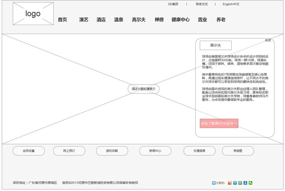This screenshot has width=285, height=191.
Task: Switch language via English/中文 link
Action: tap(231, 4)
